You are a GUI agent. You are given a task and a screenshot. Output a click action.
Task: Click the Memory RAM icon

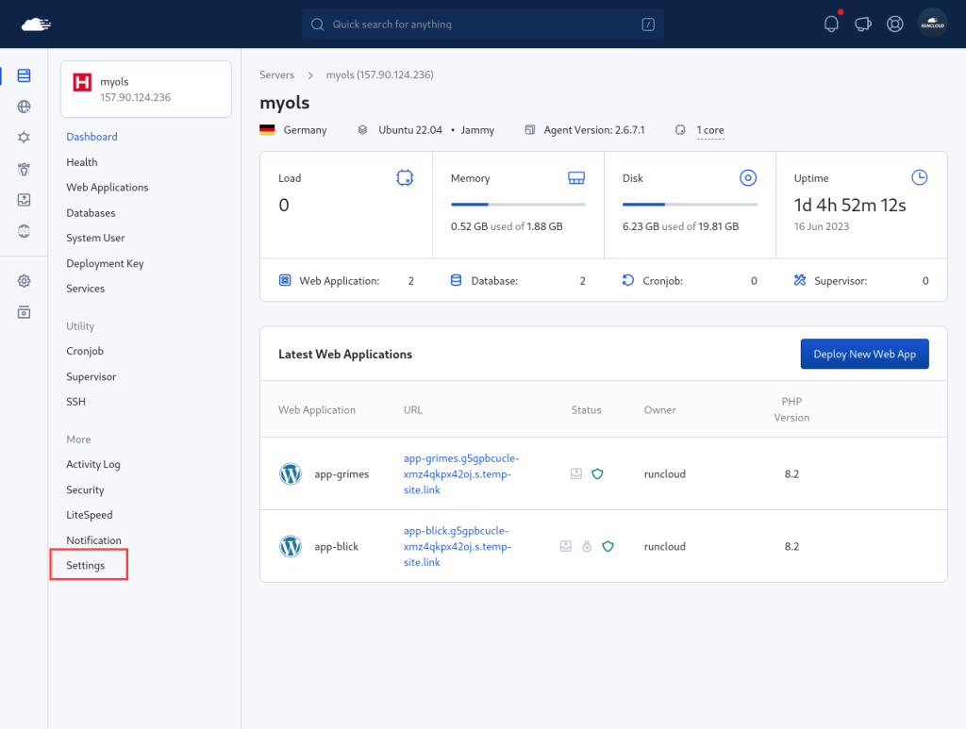576,178
